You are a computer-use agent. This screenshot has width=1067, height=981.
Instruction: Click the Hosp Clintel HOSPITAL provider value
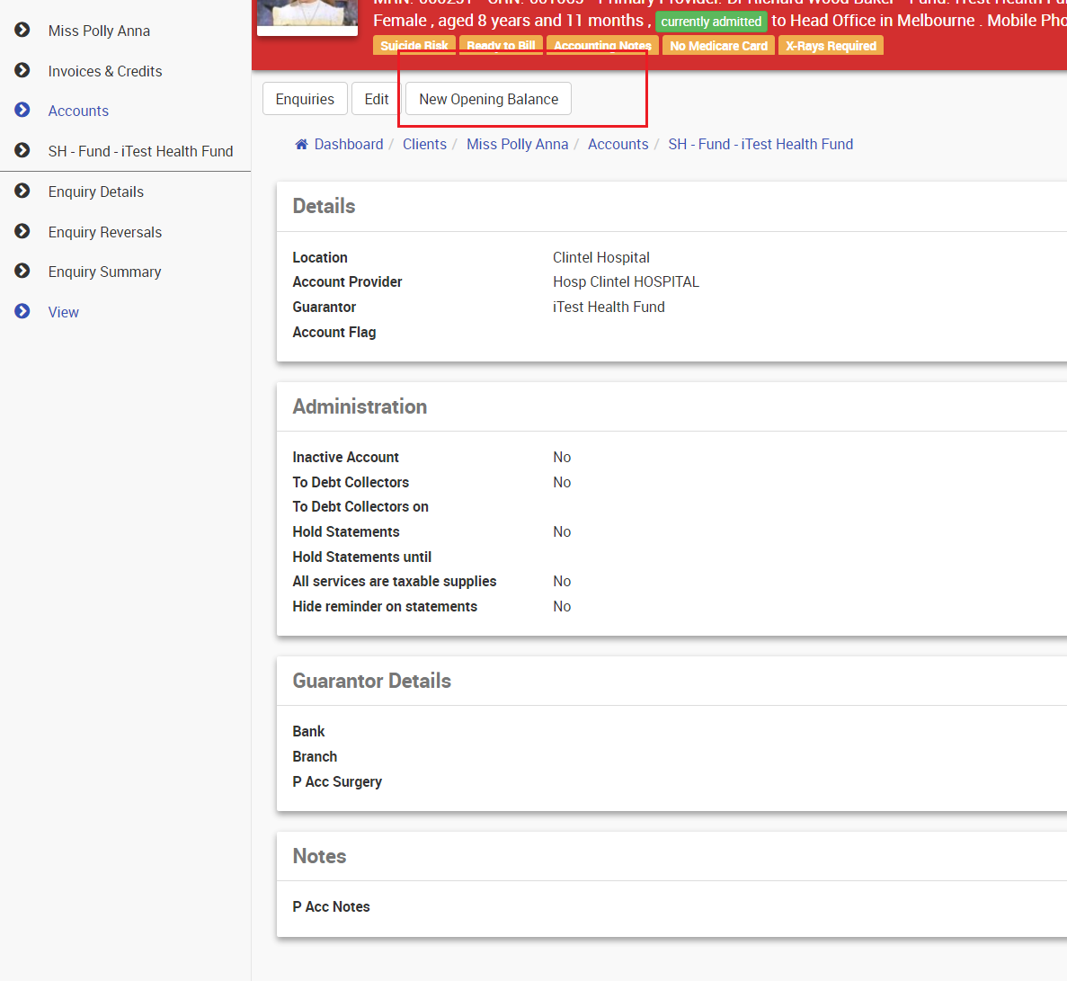coord(626,281)
